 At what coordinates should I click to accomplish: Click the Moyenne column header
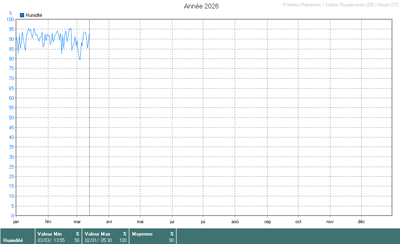[142, 234]
